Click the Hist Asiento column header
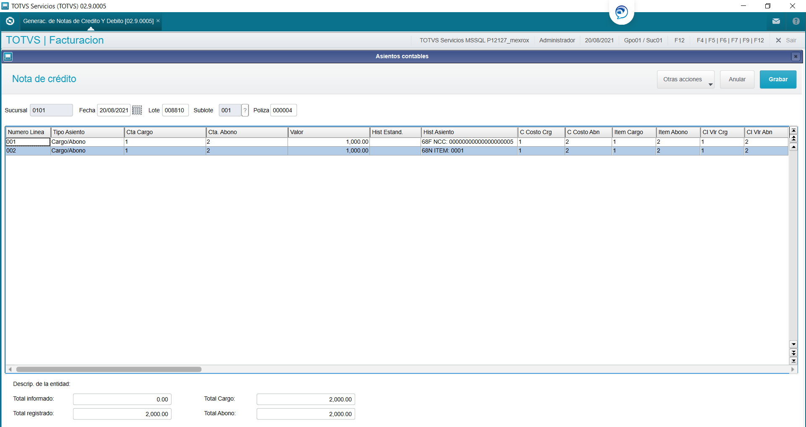This screenshot has width=806, height=427. 469,132
